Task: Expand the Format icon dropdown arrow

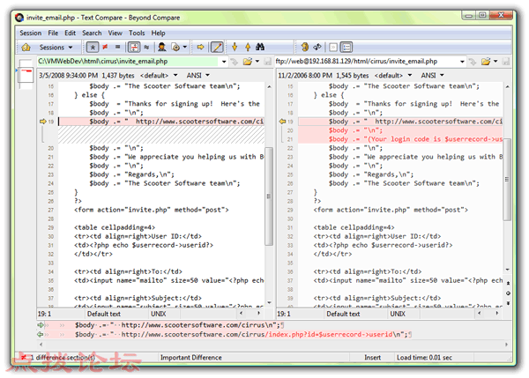Action: pos(185,48)
